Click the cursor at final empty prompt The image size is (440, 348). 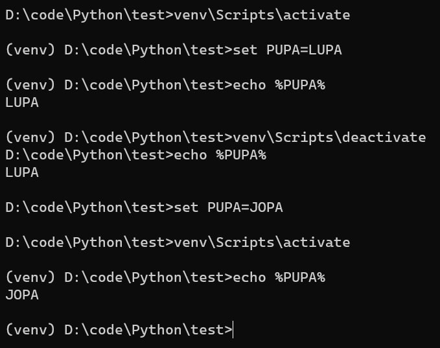tap(233, 329)
